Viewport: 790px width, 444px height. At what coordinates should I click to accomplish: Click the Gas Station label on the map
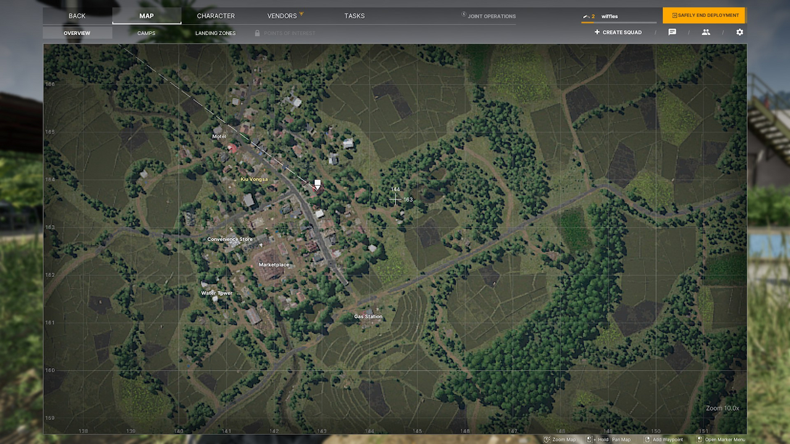(x=368, y=316)
